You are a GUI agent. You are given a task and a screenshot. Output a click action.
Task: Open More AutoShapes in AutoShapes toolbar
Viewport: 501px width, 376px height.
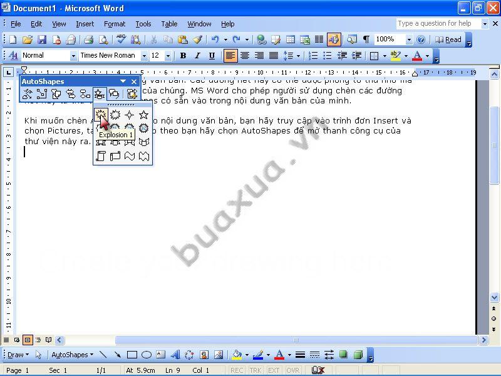(132, 94)
